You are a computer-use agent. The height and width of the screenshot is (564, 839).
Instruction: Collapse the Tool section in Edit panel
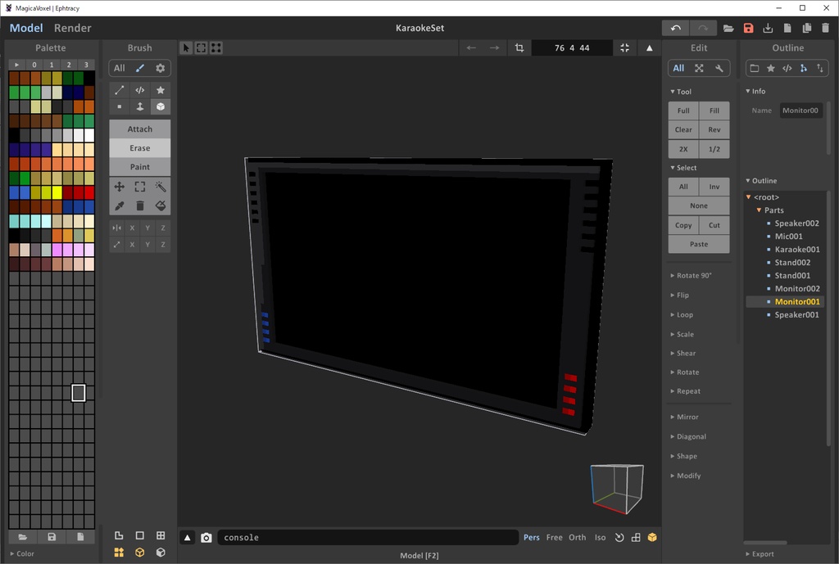point(681,92)
